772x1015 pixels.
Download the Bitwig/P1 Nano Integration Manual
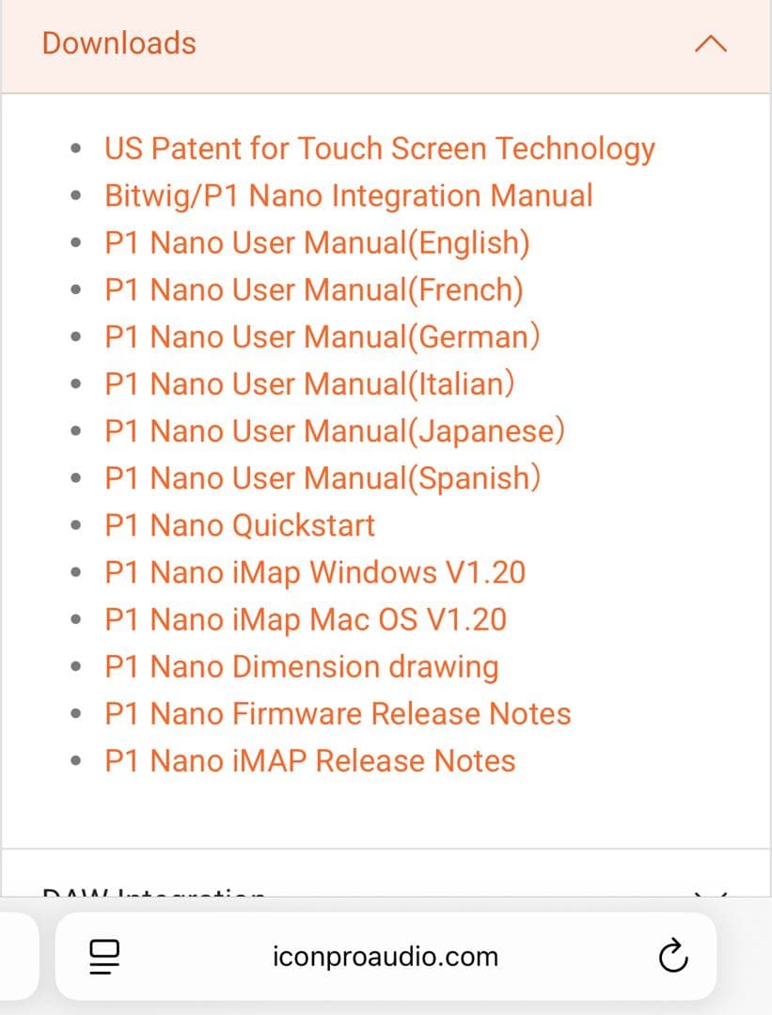click(348, 195)
